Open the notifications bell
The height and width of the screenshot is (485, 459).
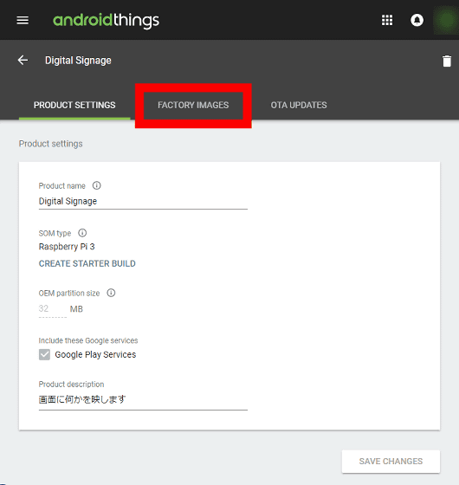pos(417,21)
